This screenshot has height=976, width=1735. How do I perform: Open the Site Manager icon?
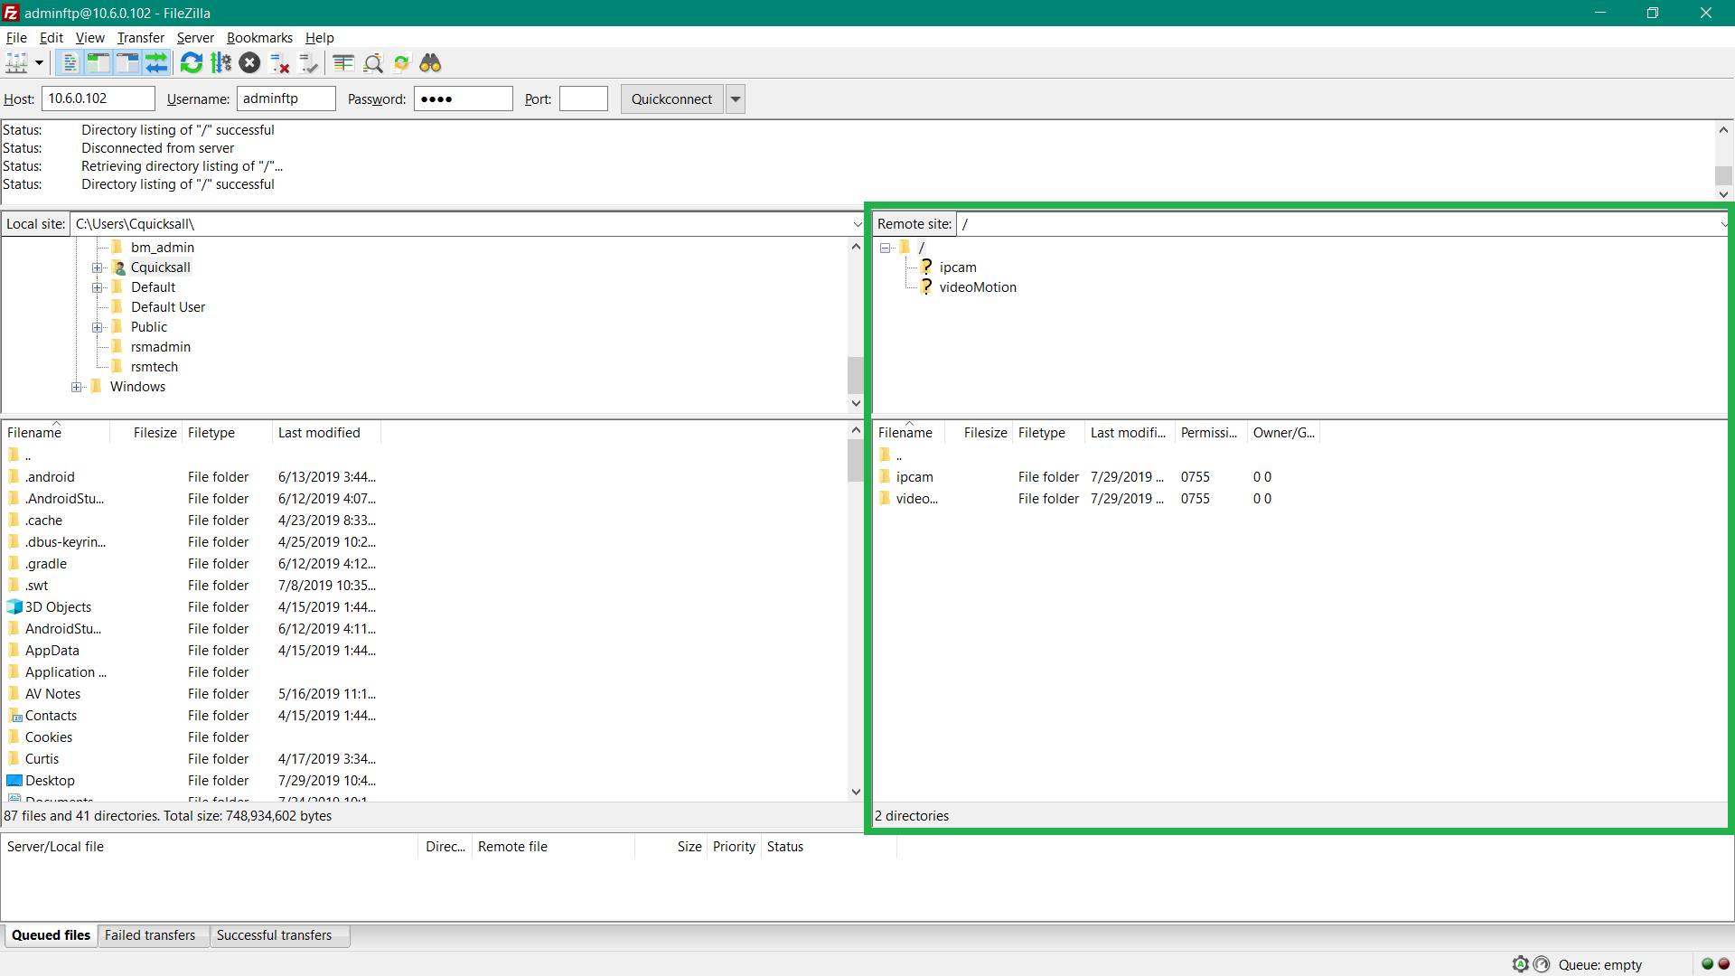click(x=16, y=63)
